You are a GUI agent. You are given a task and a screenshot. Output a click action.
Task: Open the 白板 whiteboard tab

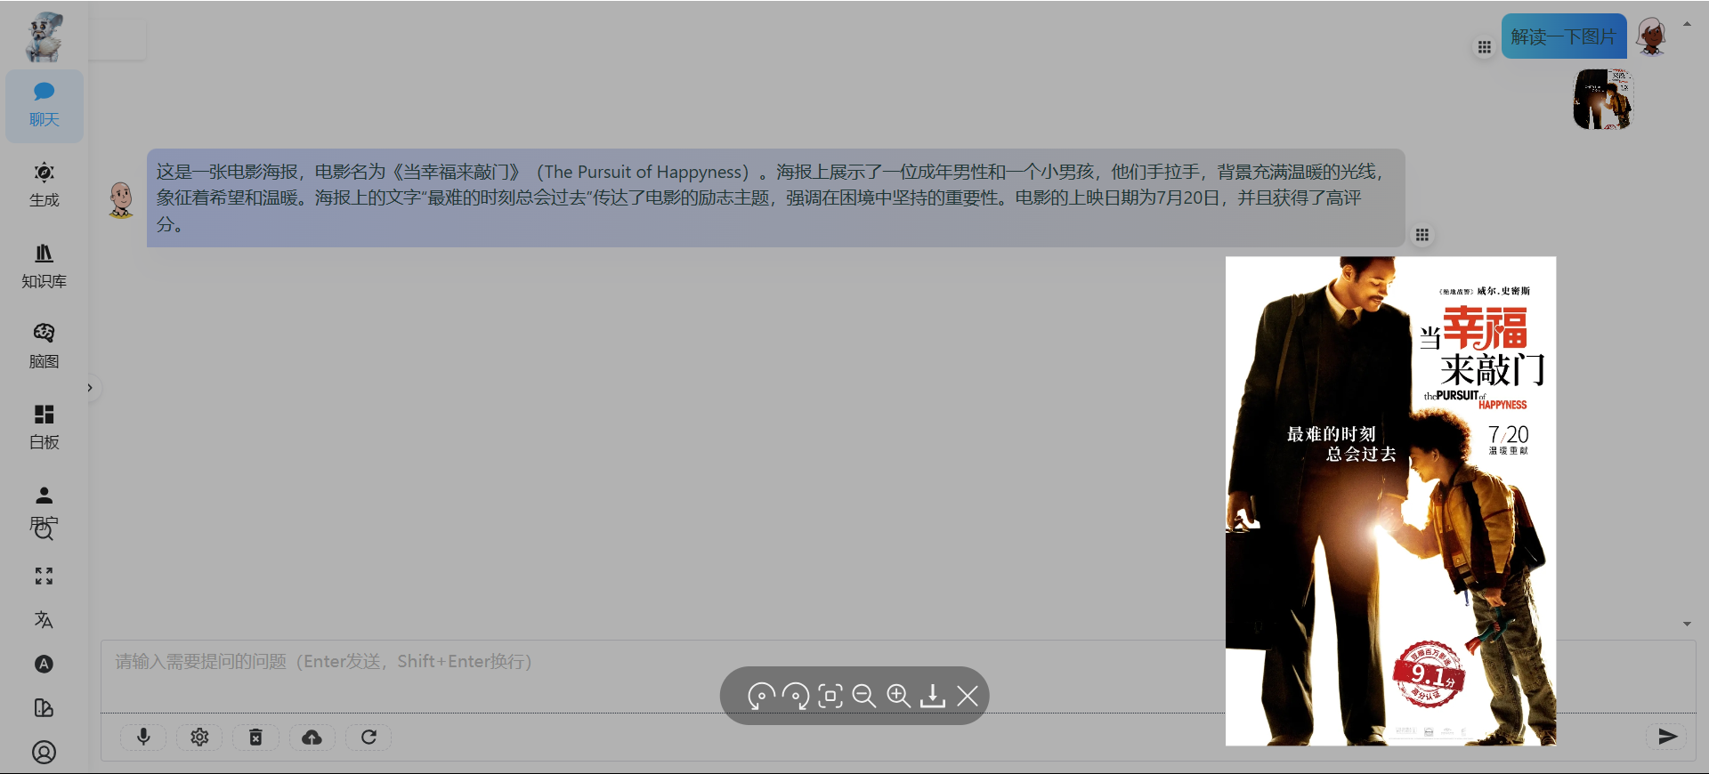(x=45, y=427)
